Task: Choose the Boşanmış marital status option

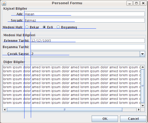Action: 67,27
